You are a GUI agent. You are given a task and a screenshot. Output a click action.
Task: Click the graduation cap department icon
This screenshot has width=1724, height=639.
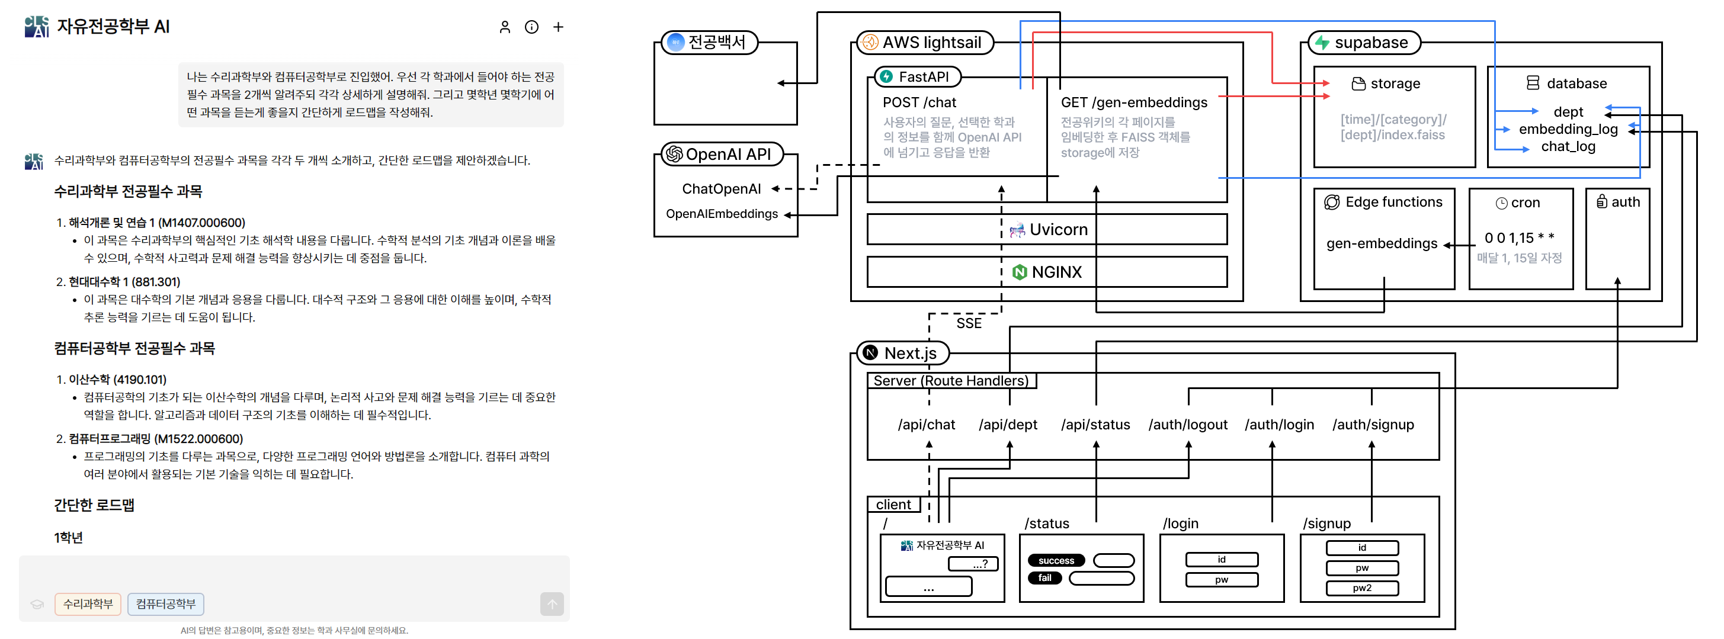point(37,604)
